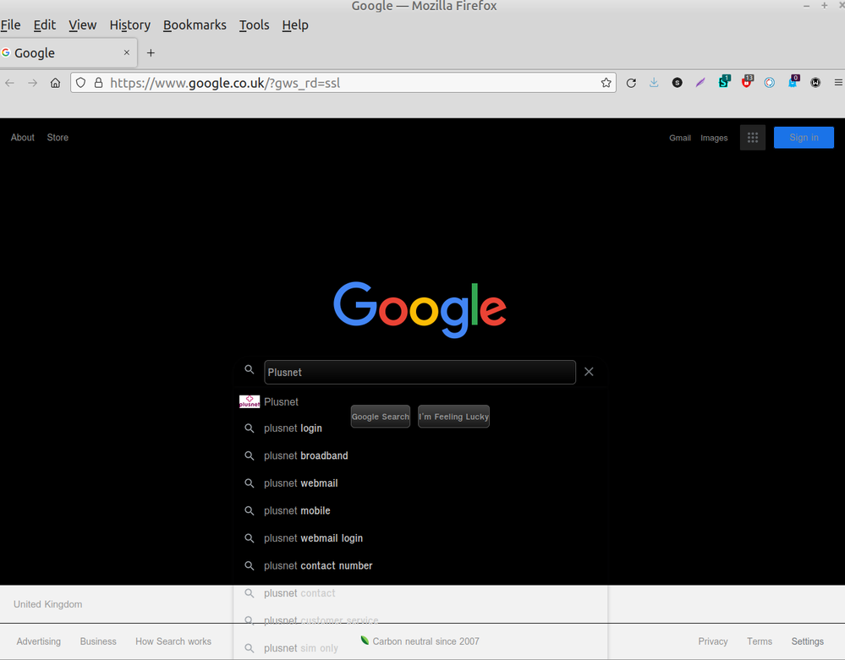Open the Firefox hamburger menu

click(838, 82)
